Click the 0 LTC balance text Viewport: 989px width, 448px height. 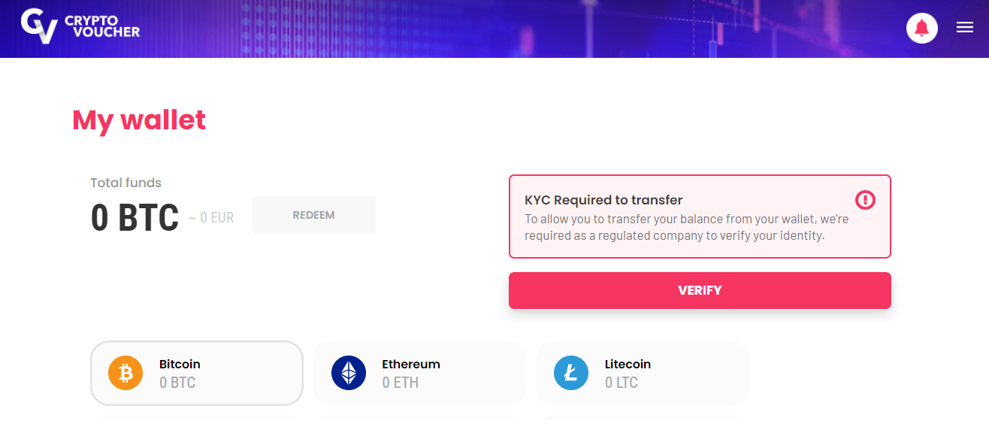(x=622, y=383)
